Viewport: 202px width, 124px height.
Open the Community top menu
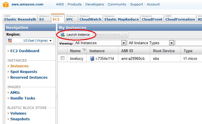click(x=117, y=4)
